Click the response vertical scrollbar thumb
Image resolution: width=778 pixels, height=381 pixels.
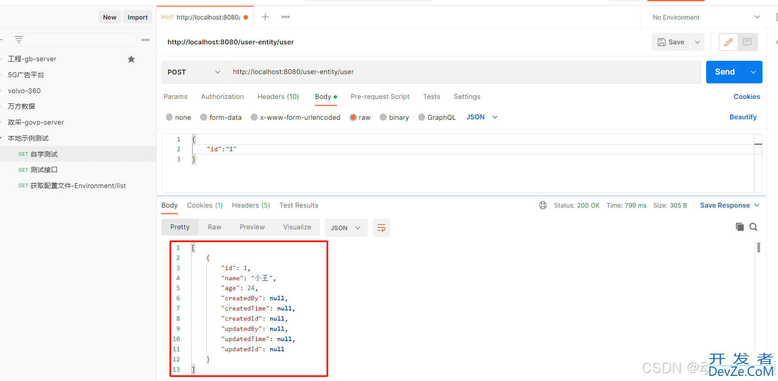[x=758, y=247]
